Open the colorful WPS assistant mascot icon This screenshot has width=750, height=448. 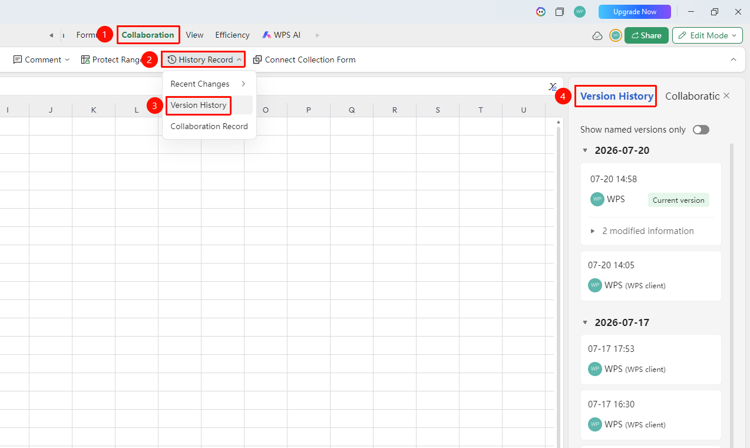coord(540,12)
